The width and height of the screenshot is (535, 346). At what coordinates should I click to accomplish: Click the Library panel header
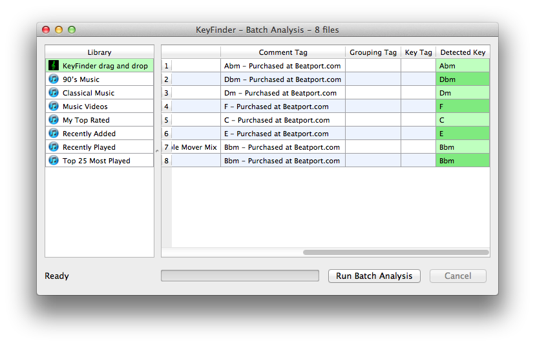click(x=100, y=52)
